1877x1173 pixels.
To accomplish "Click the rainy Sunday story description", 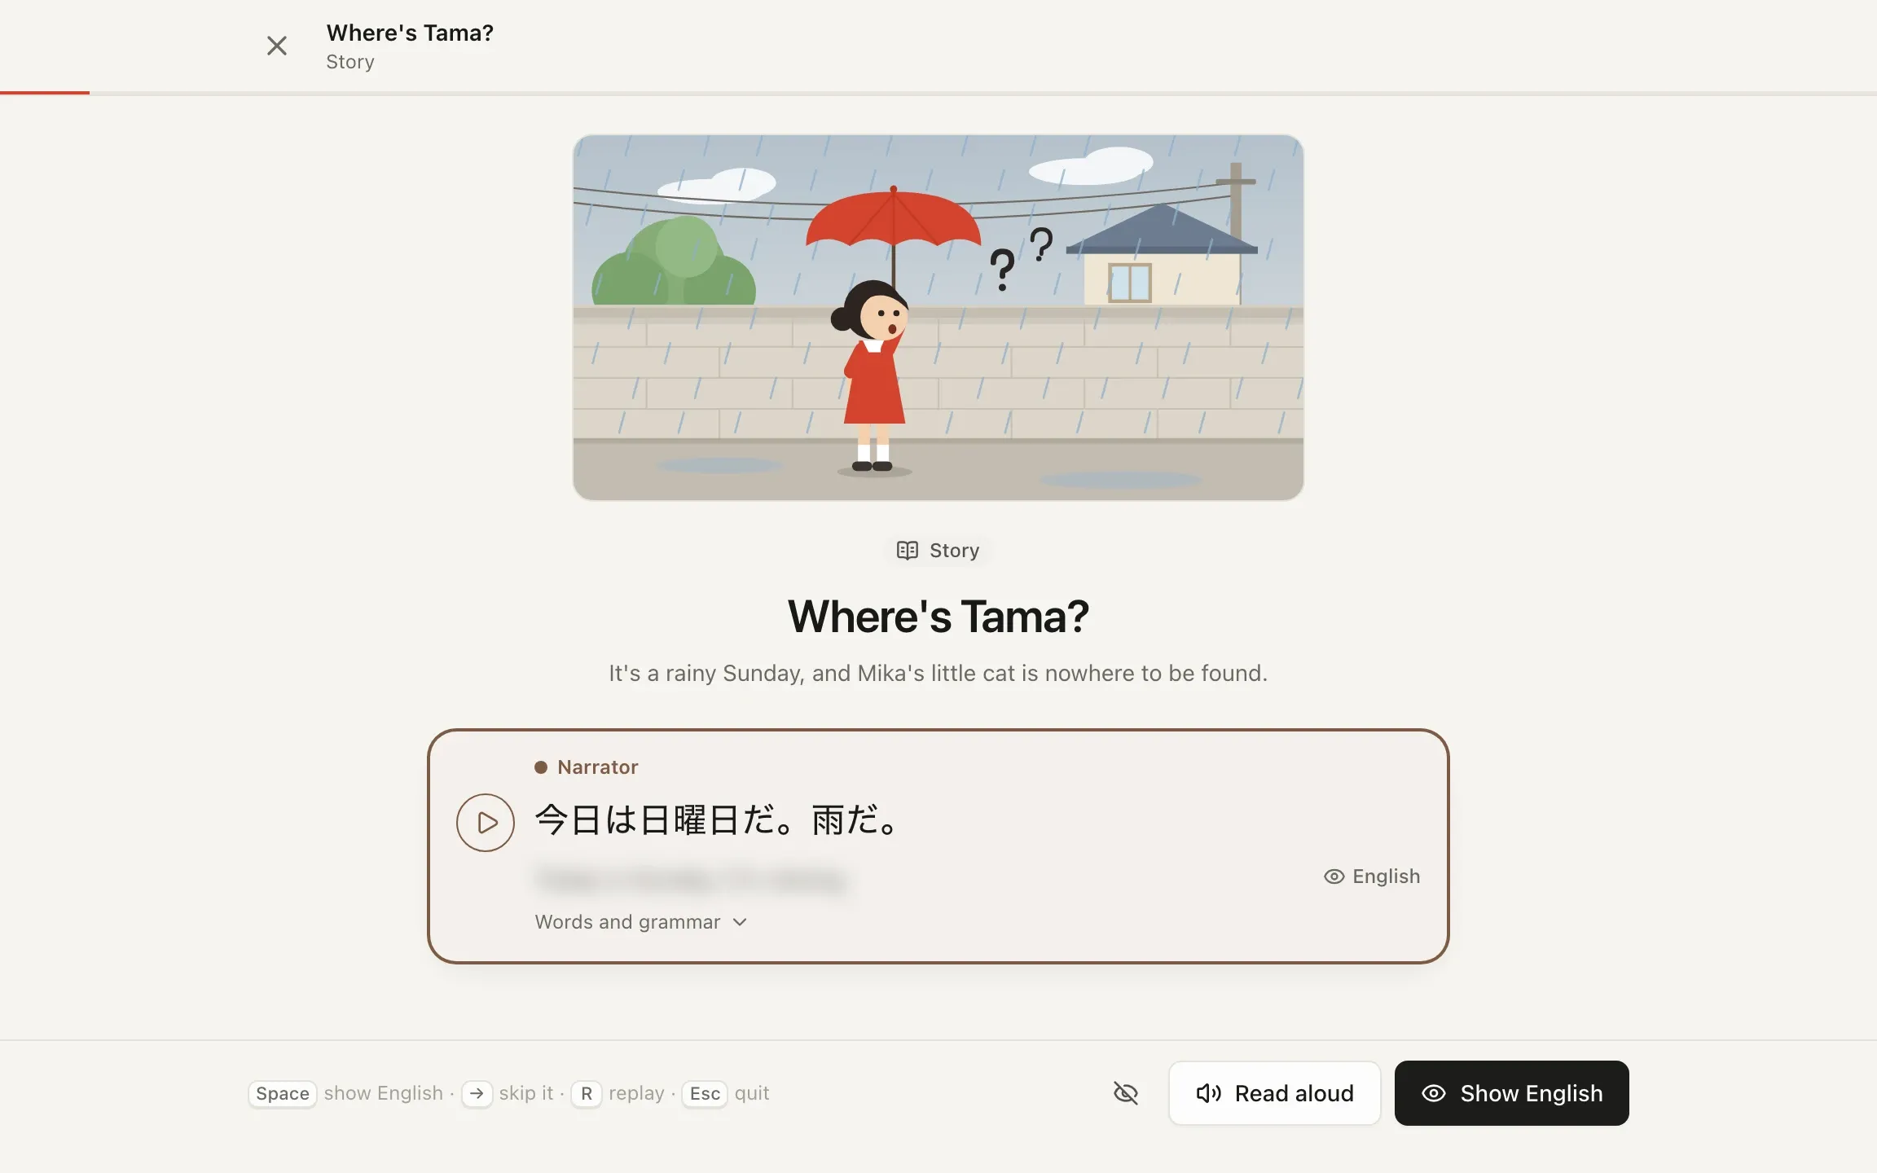I will (938, 674).
